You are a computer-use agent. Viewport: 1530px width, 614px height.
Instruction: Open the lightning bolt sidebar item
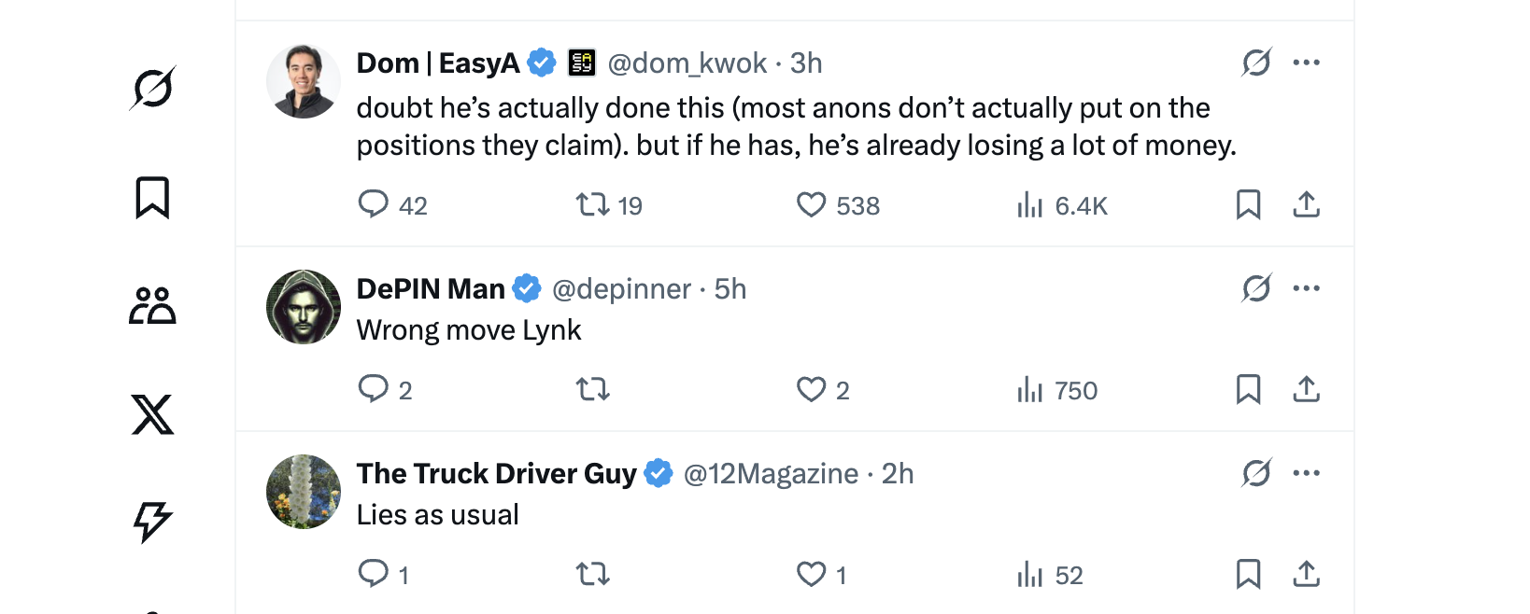(152, 522)
